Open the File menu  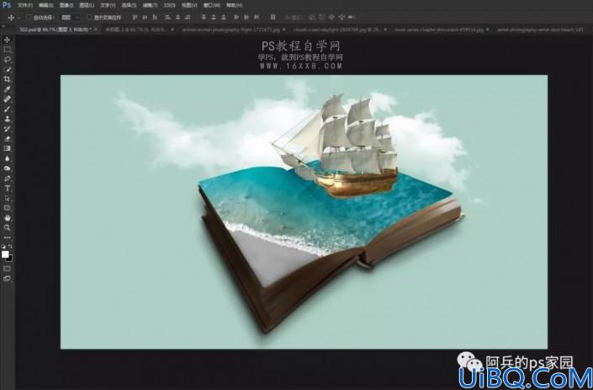point(25,5)
